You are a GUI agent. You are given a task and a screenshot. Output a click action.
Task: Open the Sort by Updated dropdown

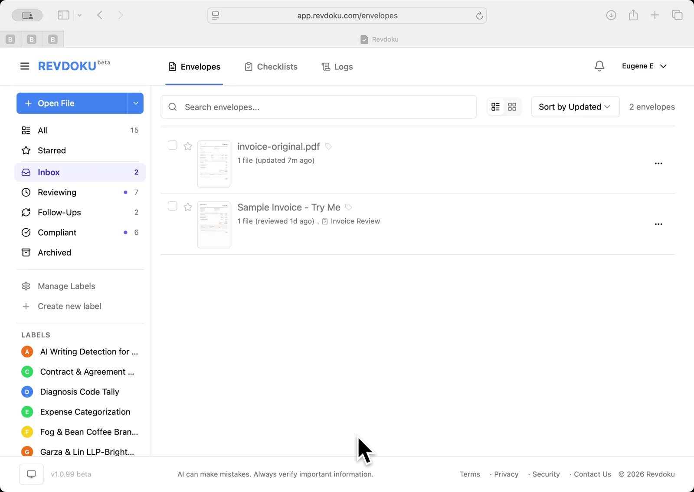(575, 107)
